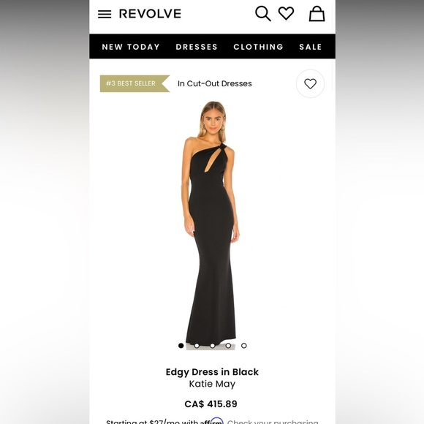The width and height of the screenshot is (424, 424).
Task: Open the hamburger menu
Action: point(105,14)
